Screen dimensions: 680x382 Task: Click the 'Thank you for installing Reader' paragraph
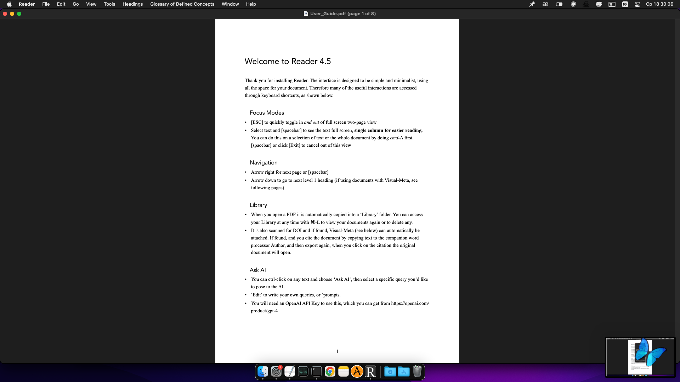(x=336, y=88)
